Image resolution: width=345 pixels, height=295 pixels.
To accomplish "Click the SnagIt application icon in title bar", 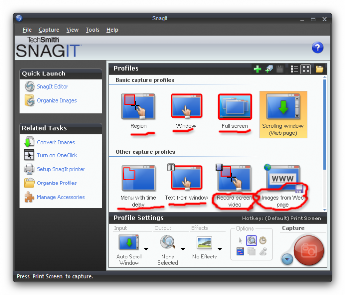I will coord(19,18).
